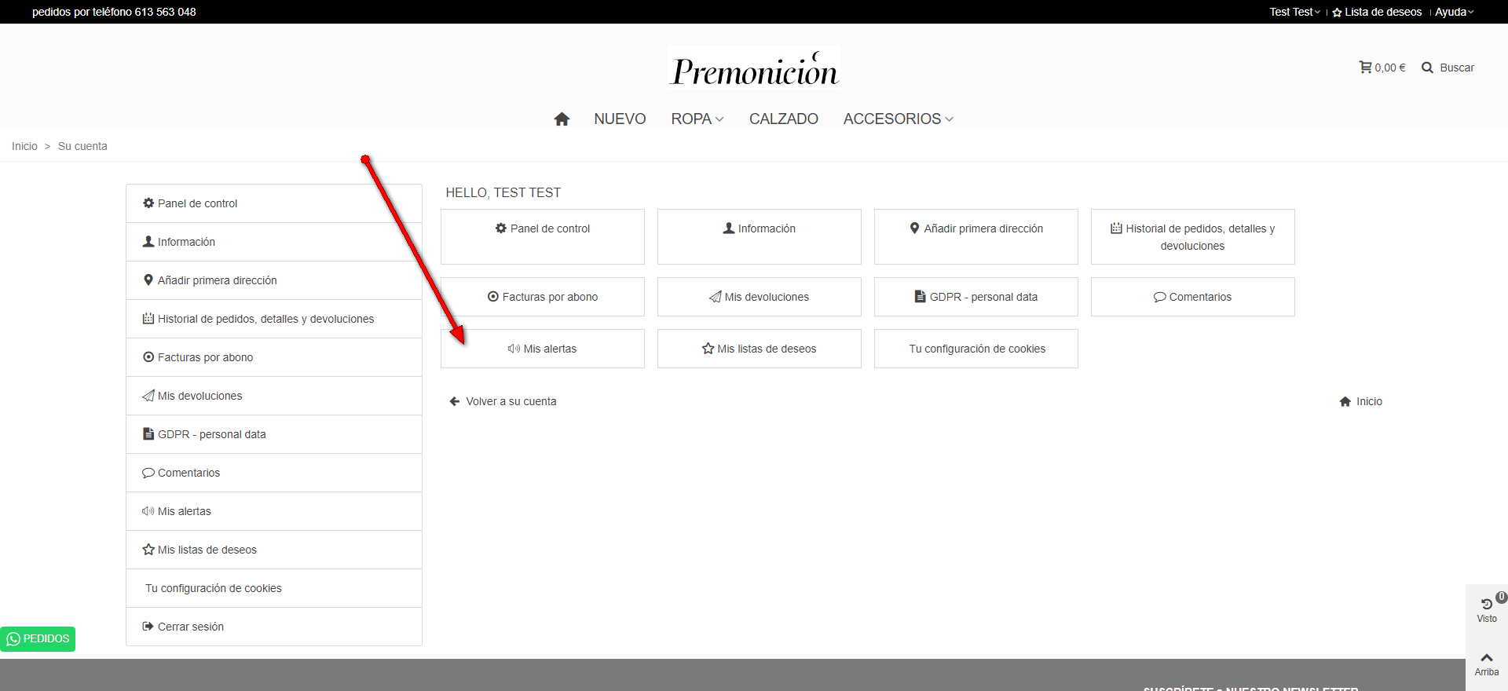Expand the ACCESORIOS menu chevron
This screenshot has height=691, width=1508.
tap(949, 119)
